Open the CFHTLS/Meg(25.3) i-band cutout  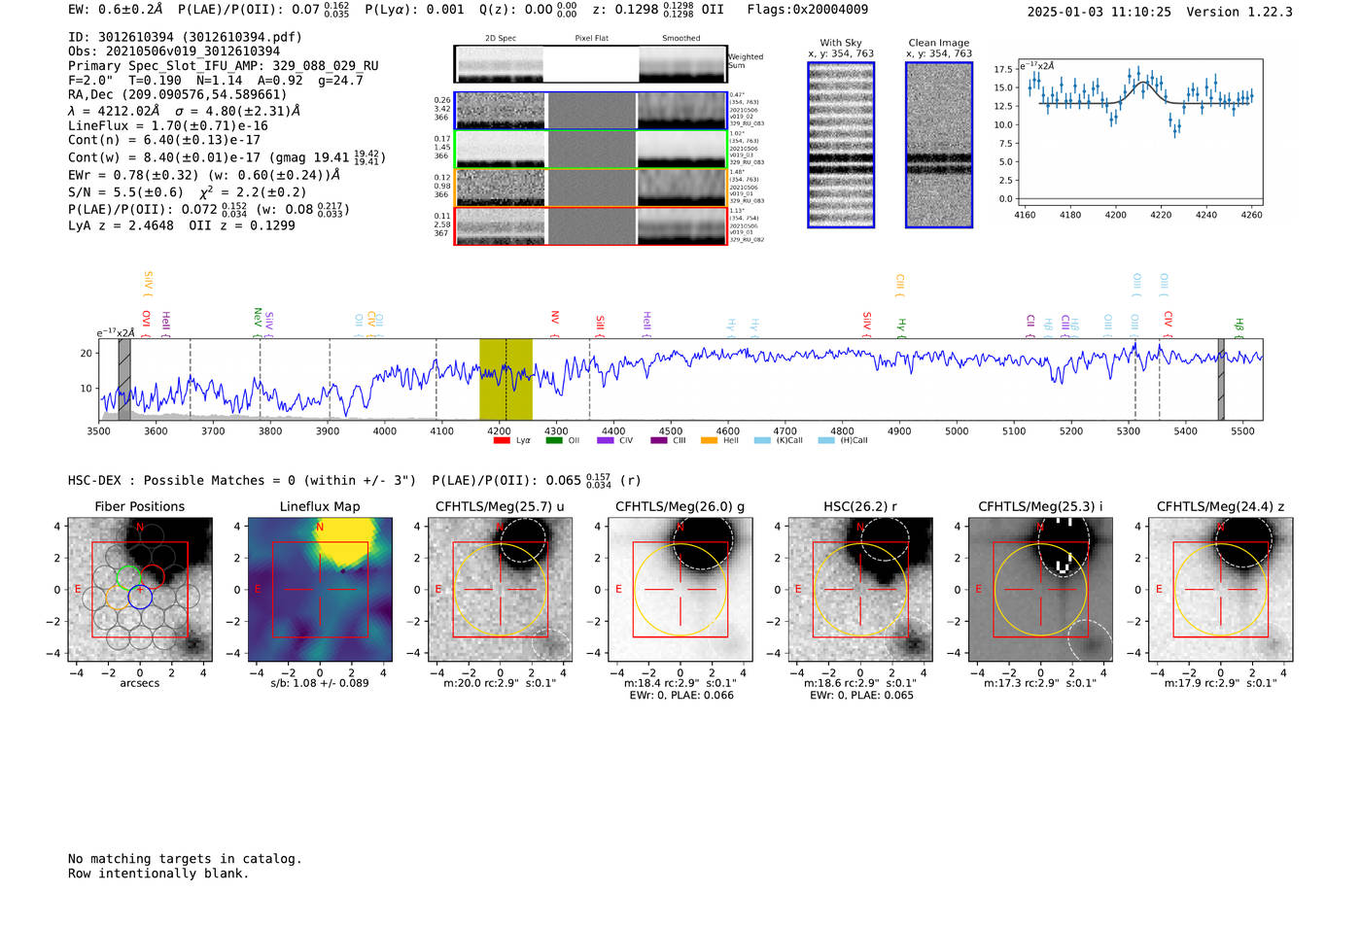point(1040,590)
